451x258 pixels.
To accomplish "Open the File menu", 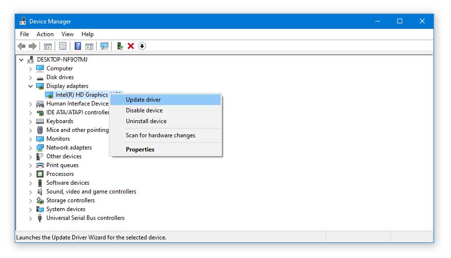I will [x=24, y=34].
